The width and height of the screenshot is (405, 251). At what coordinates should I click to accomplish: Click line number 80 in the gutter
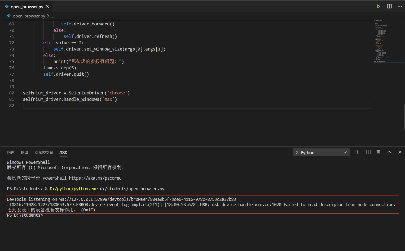tap(12, 93)
